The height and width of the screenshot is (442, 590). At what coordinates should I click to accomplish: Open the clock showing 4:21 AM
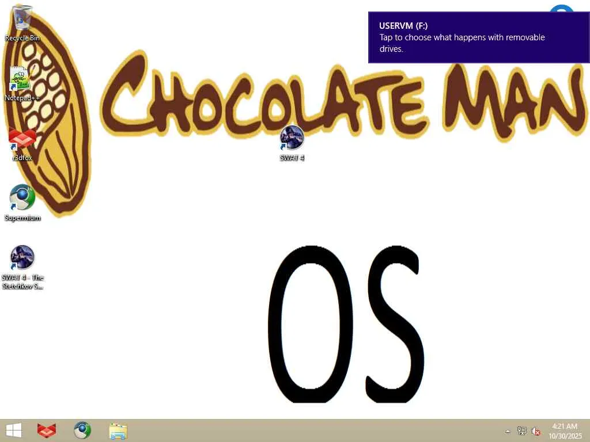point(565,426)
